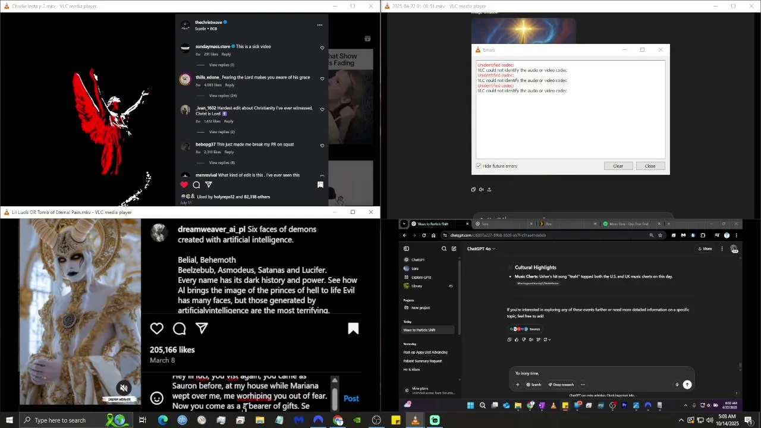Click Deep research button in ChatGPT composer
This screenshot has width=761, height=428.
coord(561,385)
